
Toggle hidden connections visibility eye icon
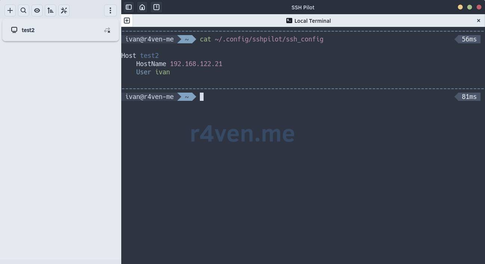[x=37, y=10]
